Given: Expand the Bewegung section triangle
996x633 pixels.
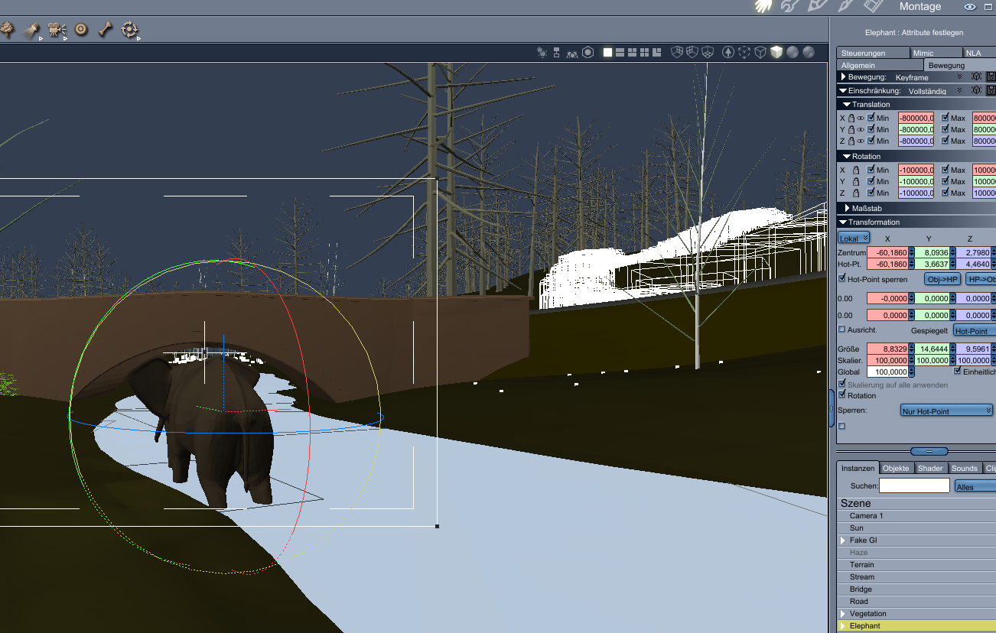Looking at the screenshot, I should pyautogui.click(x=844, y=77).
